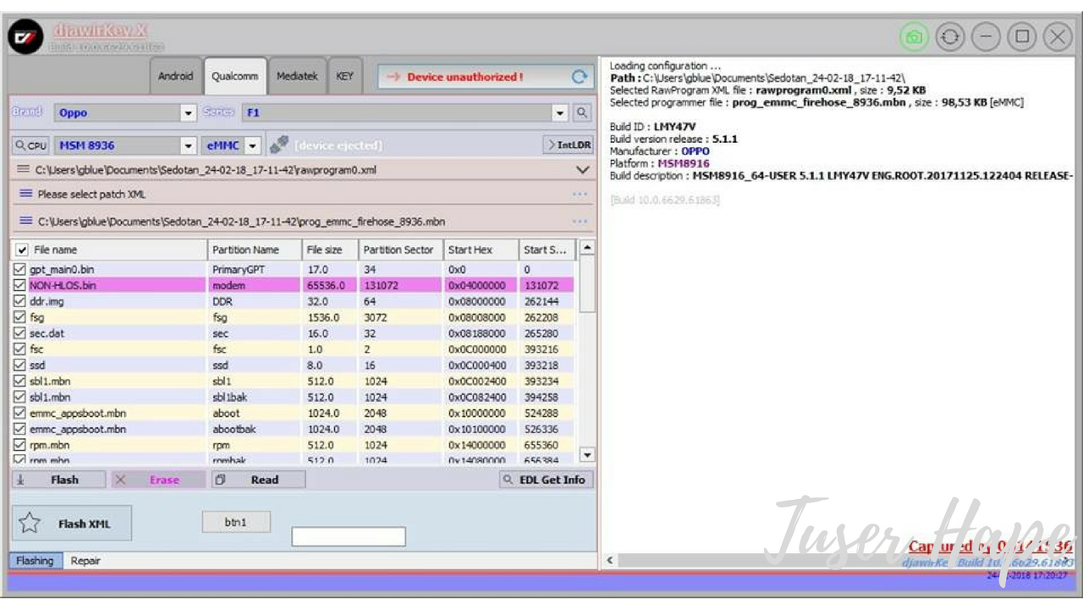Select the 'PrimaryGPT' partition name cell
Viewport: 1083px width, 609px height.
coord(255,270)
